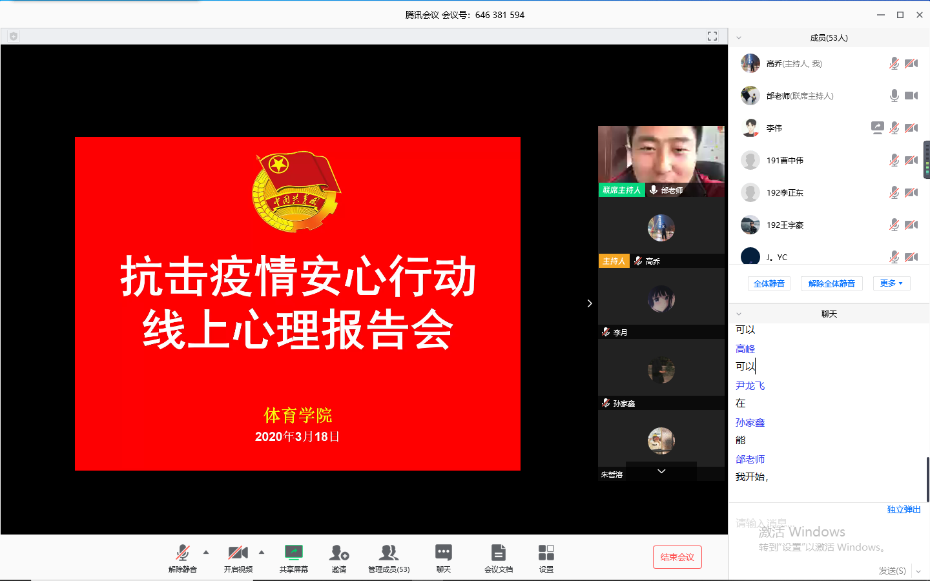Click 192王宇豪 camera icon
The width and height of the screenshot is (930, 581).
(911, 225)
